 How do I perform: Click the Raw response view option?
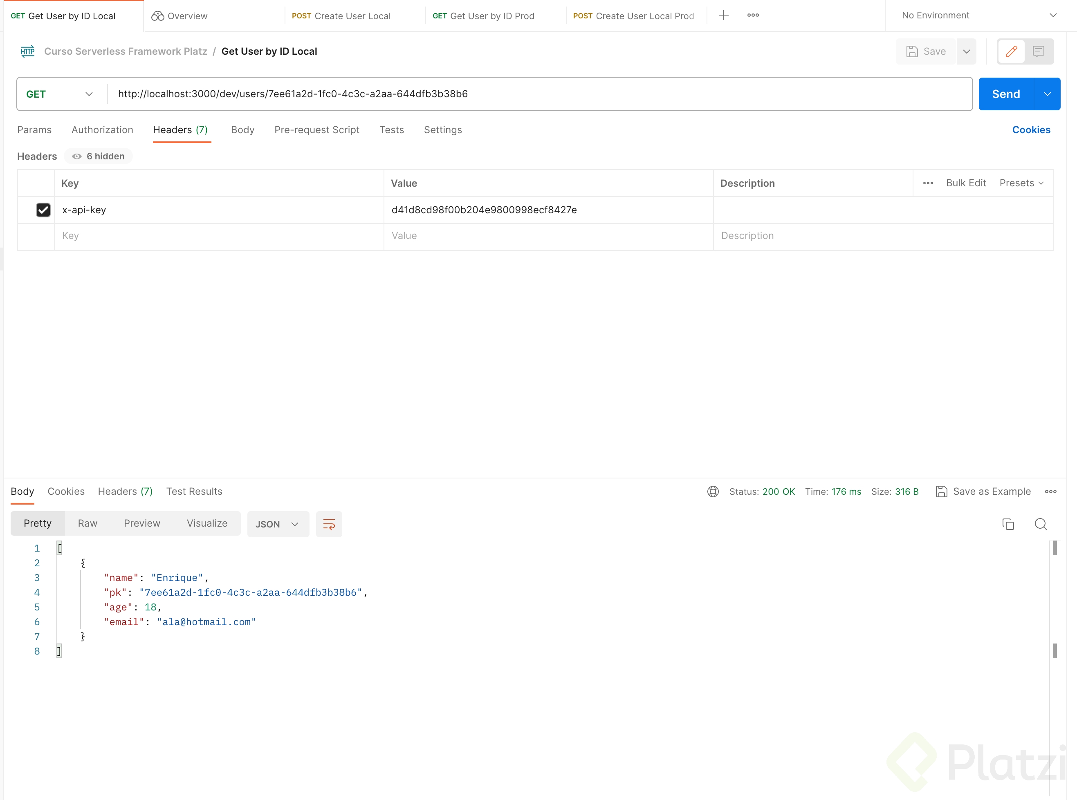coord(87,523)
